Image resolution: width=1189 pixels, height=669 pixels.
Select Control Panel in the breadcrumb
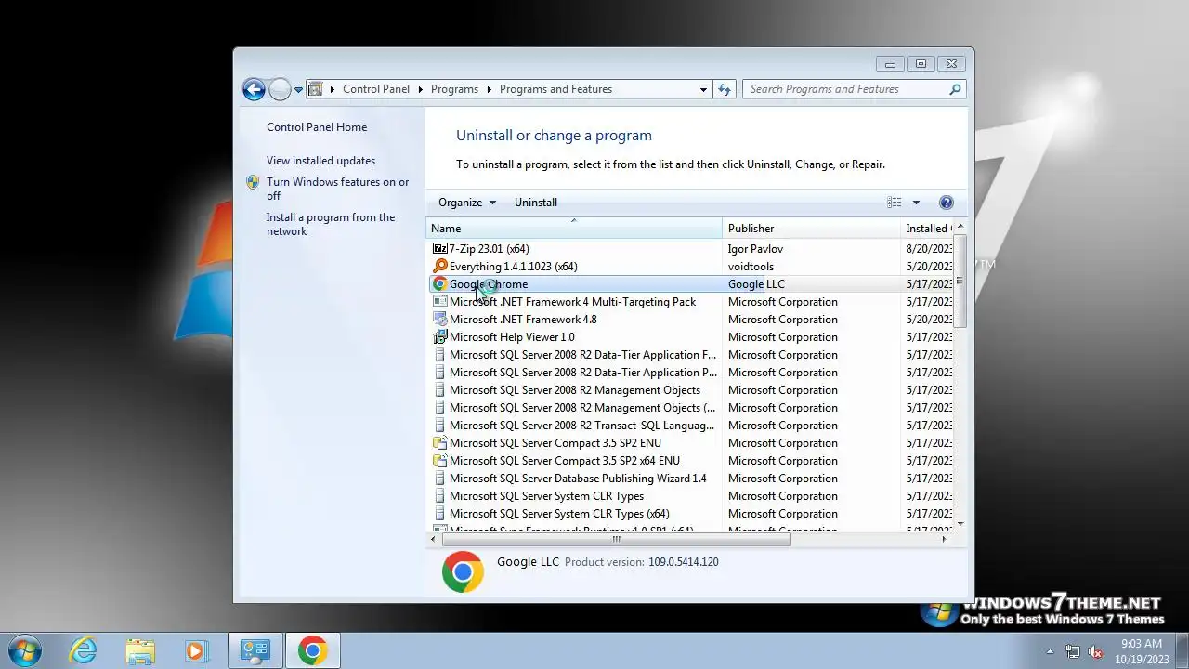(x=376, y=89)
